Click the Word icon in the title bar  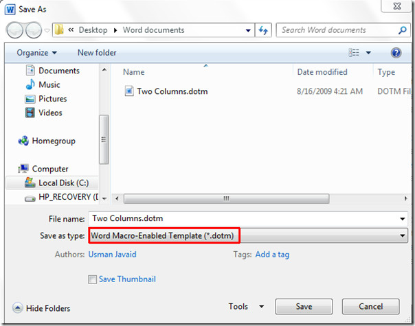coord(10,10)
